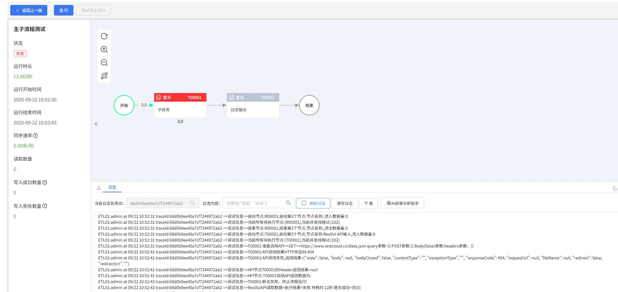Click the 0.00条/秒 sync rate value
The image size is (618, 292).
[23, 146]
